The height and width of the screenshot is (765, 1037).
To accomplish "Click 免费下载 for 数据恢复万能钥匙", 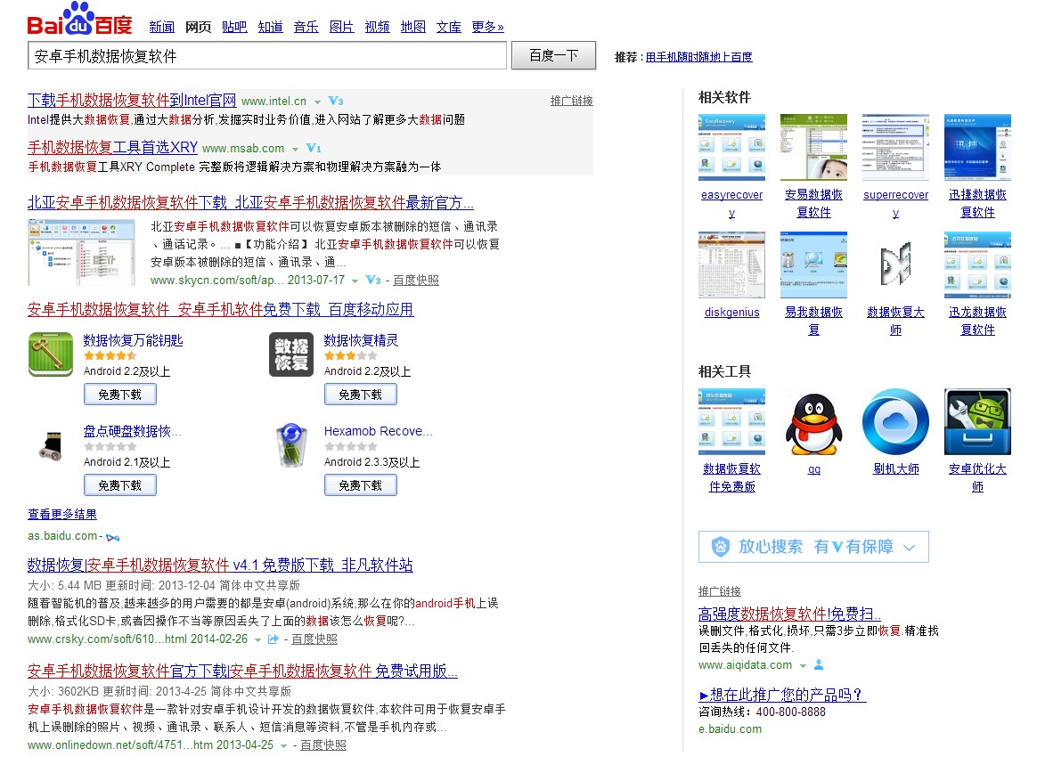I will click(119, 394).
